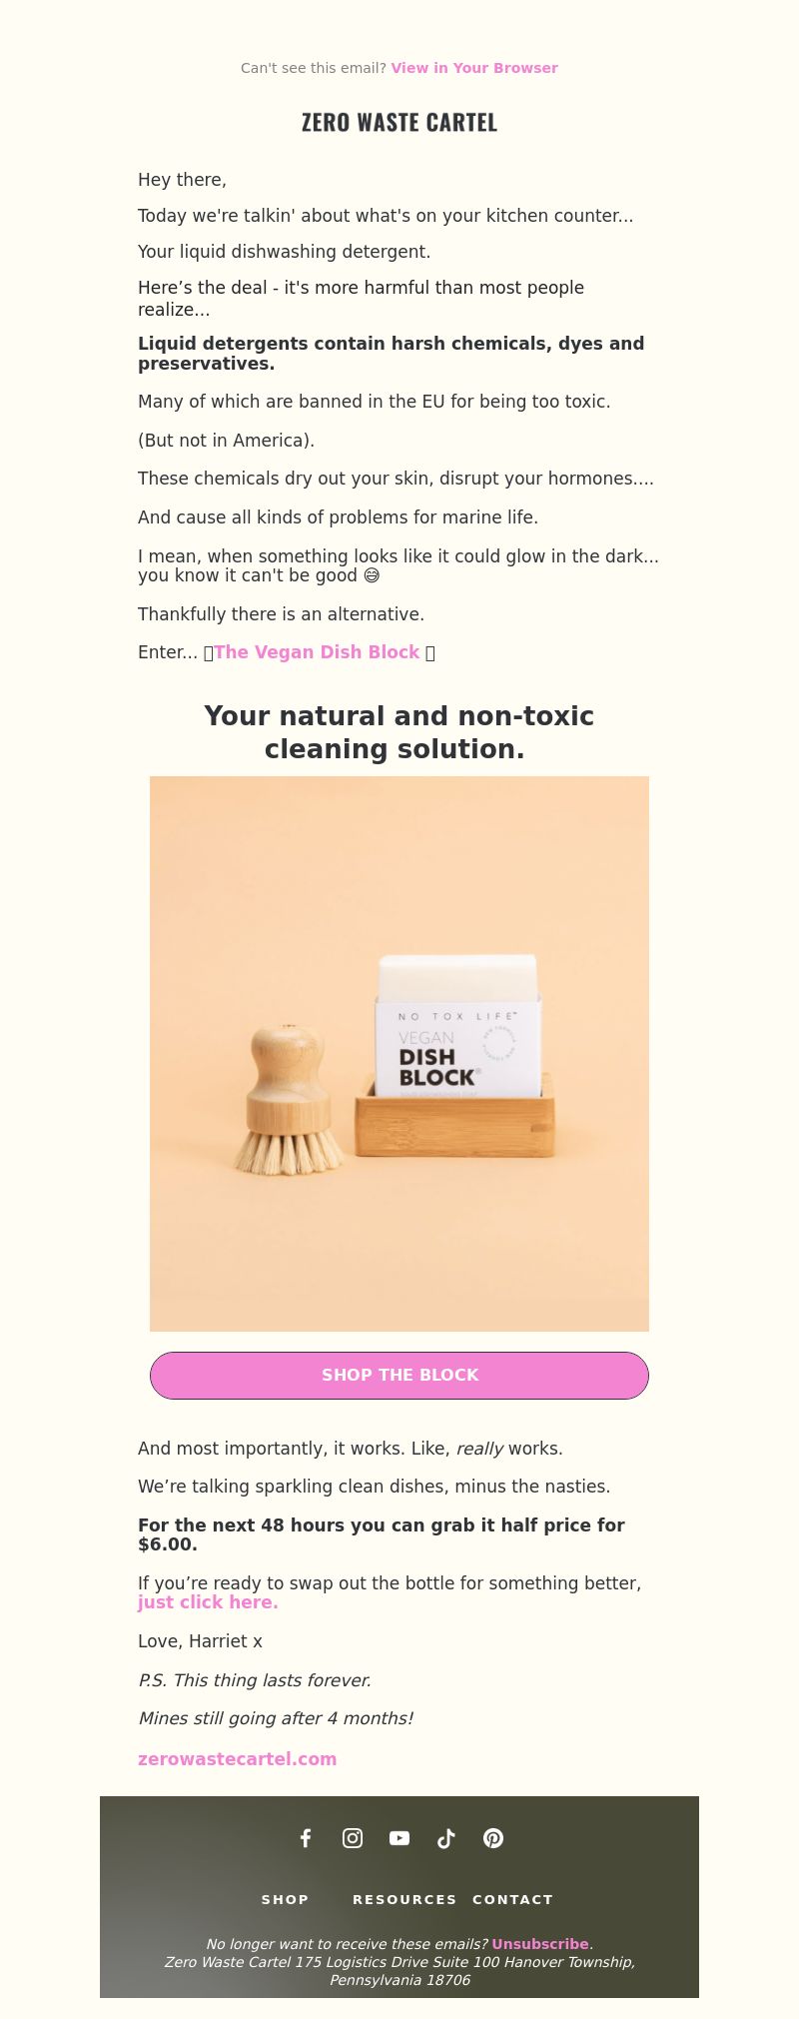Screen dimensions: 799x2019
Task: Visit the zerowastecartel.com link
Action: pos(237,1759)
